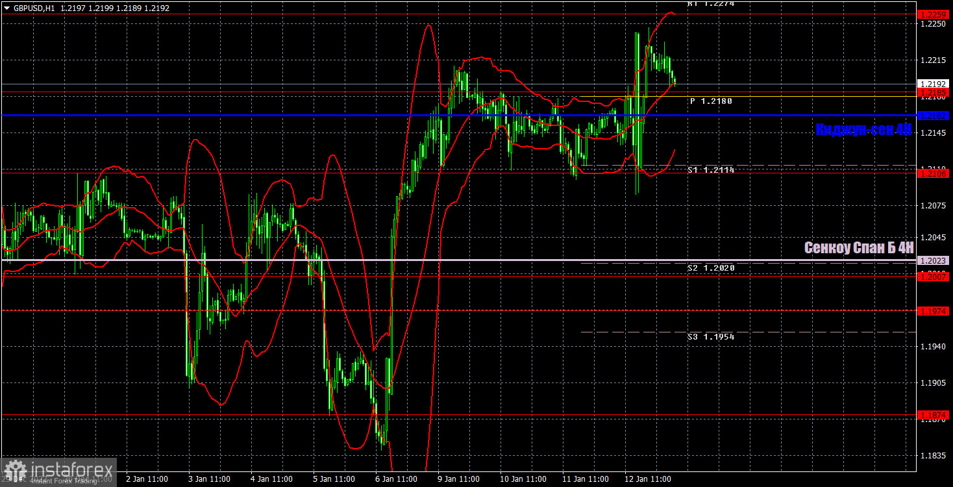Click the 1.1940 price scale value

tap(934, 346)
